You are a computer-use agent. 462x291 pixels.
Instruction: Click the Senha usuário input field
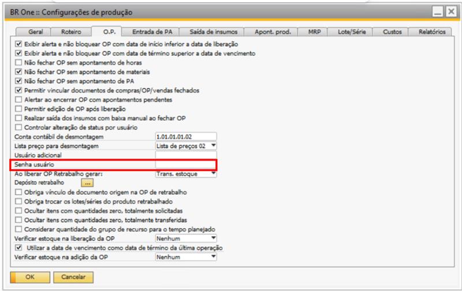[185, 165]
